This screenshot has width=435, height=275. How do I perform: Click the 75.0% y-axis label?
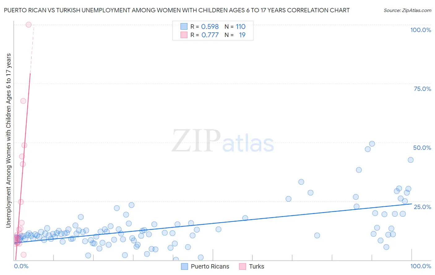point(422,89)
